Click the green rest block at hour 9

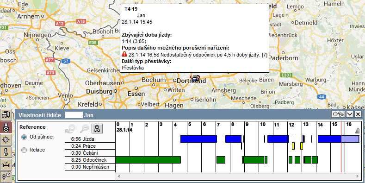coord(253,160)
